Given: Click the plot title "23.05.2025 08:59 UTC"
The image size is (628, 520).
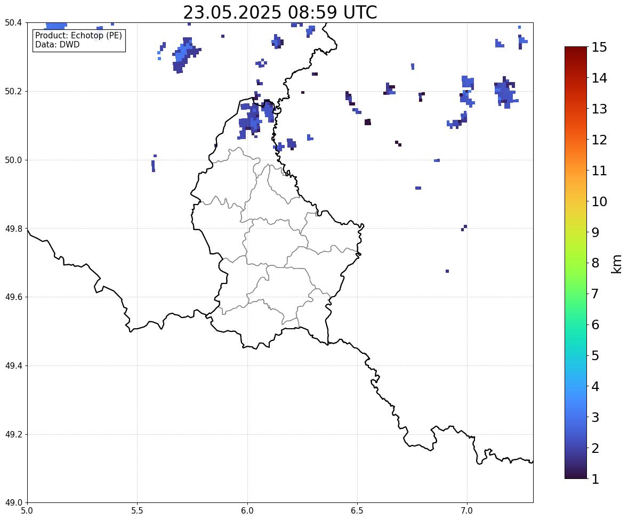Looking at the screenshot, I should (280, 12).
